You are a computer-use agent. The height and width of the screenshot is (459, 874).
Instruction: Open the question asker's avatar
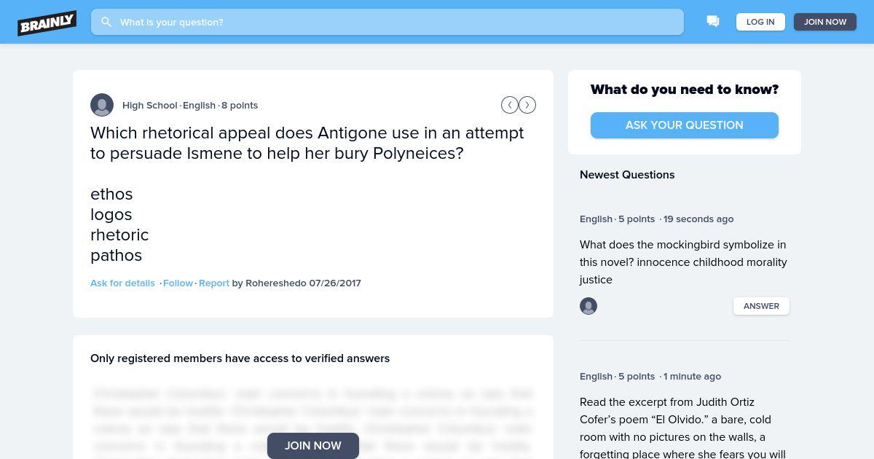click(x=102, y=105)
